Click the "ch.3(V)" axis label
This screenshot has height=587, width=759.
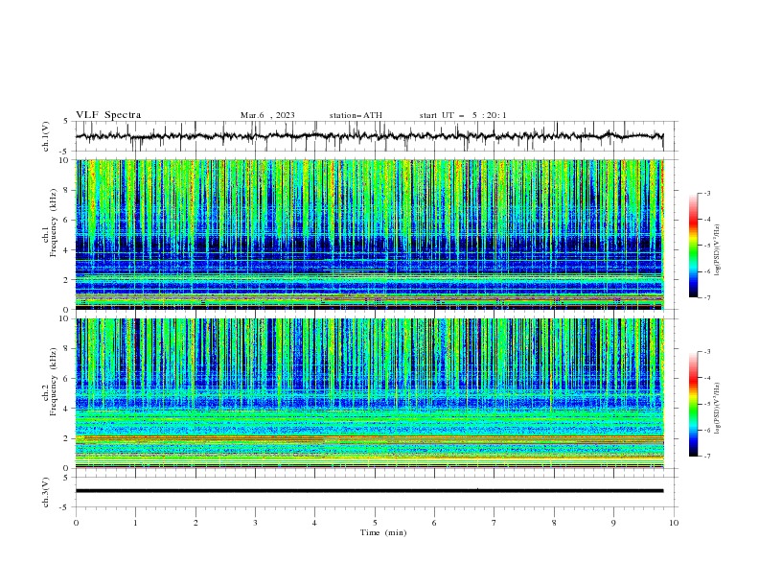(46, 492)
